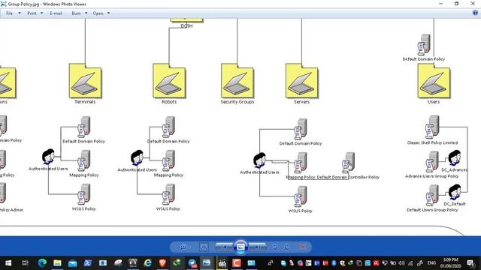Open the taskbar clock and date
This screenshot has height=270, width=481.
(x=451, y=263)
